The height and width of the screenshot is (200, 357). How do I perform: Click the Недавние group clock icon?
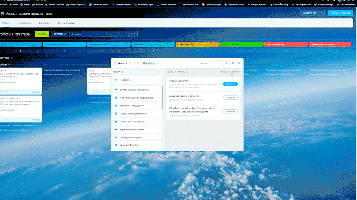coord(116,80)
